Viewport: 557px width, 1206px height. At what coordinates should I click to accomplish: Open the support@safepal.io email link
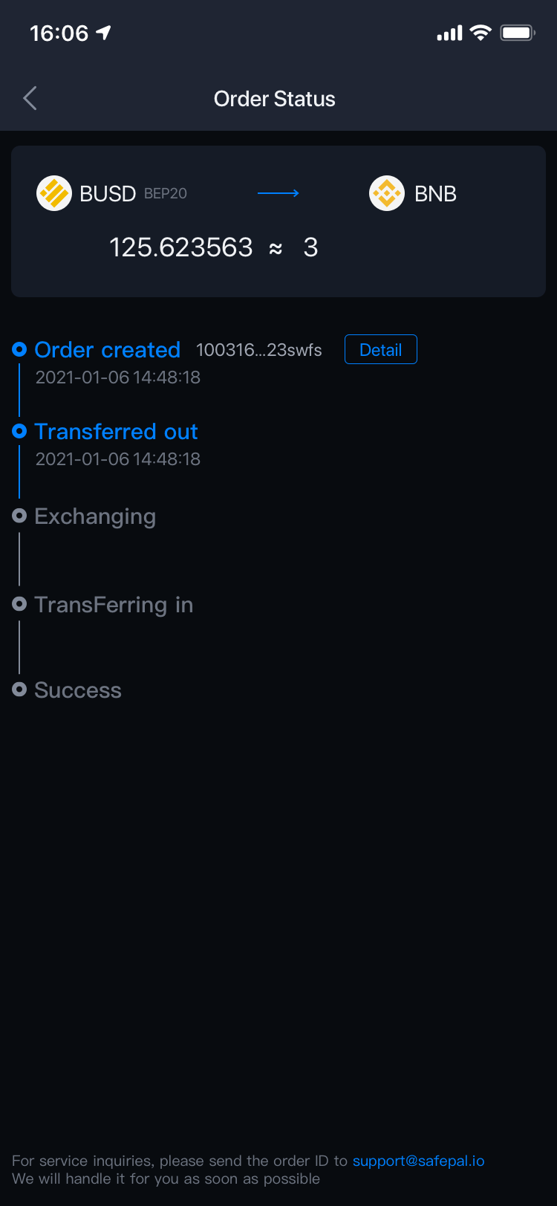coord(418,1161)
